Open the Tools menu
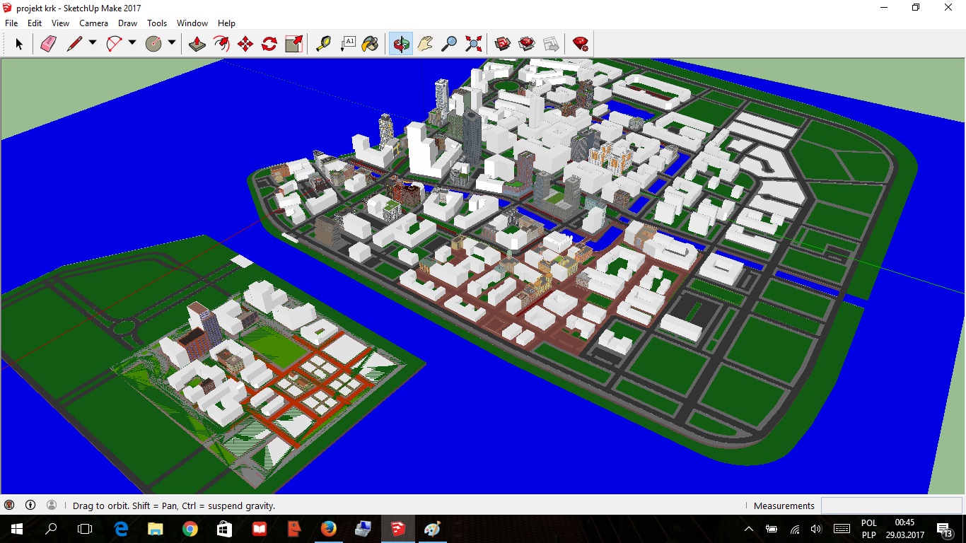The height and width of the screenshot is (543, 966). 157,23
